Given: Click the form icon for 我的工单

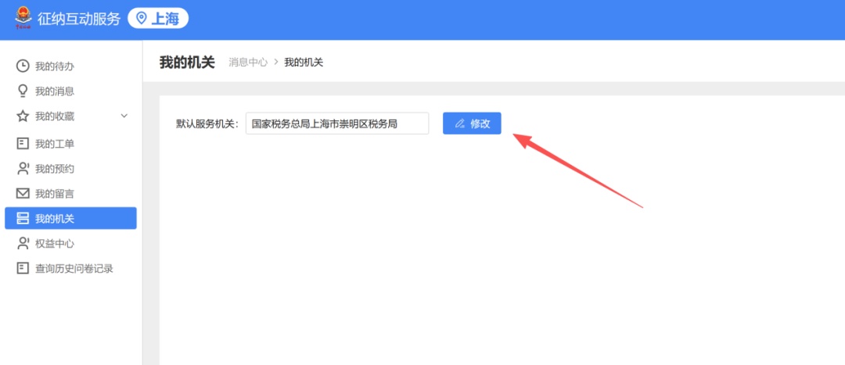Looking at the screenshot, I should (x=23, y=144).
